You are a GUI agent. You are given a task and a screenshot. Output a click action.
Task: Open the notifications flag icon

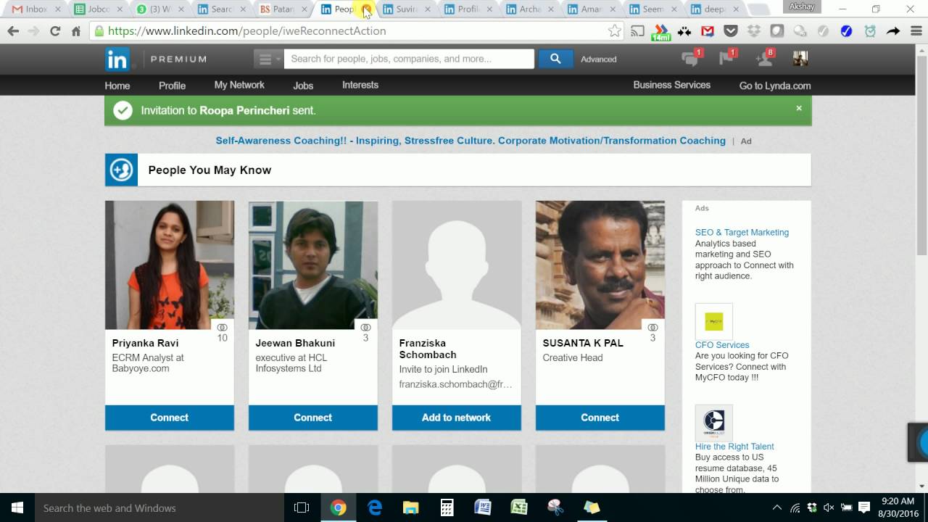[x=727, y=59]
